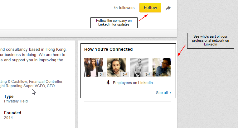This screenshot has width=238, height=128.
Task: View the fourth employee photo with glasses
Action: tap(162, 67)
